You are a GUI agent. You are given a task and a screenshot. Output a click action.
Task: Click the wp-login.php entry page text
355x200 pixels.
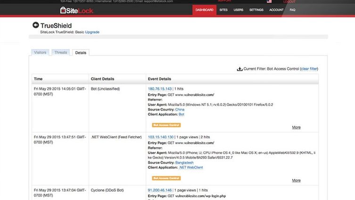point(200,196)
